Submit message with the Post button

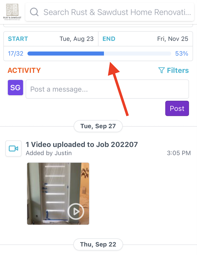pos(177,108)
